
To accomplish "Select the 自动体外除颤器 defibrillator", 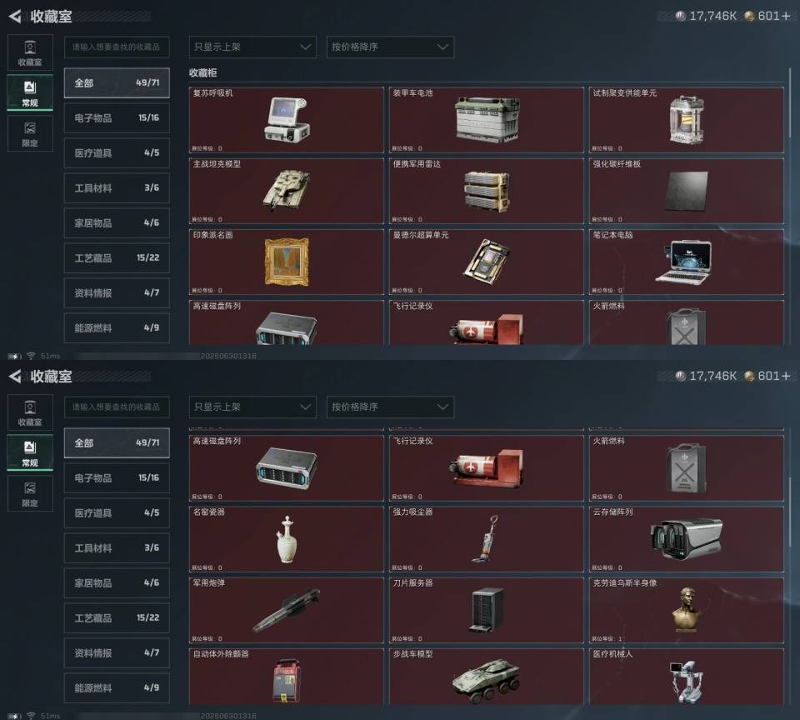I will point(286,677).
